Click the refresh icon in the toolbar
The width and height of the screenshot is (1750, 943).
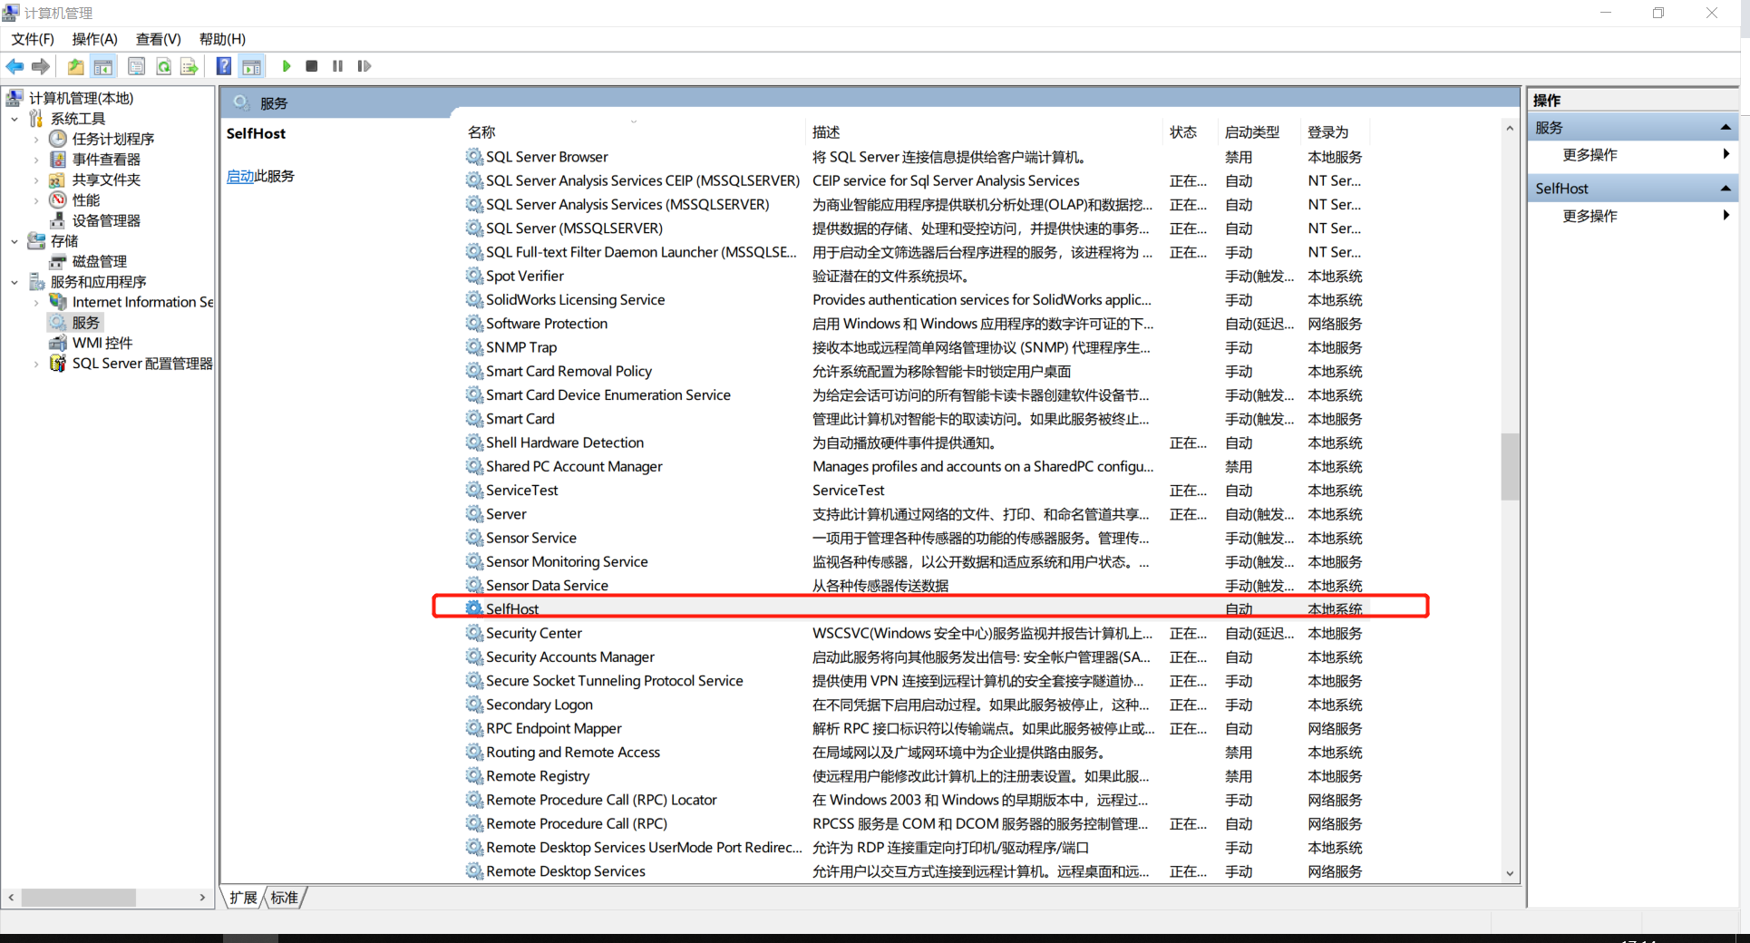tap(163, 65)
